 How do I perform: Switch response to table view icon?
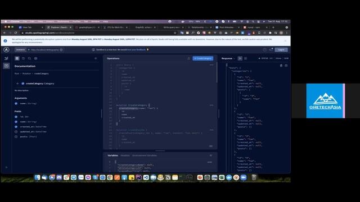(246, 58)
